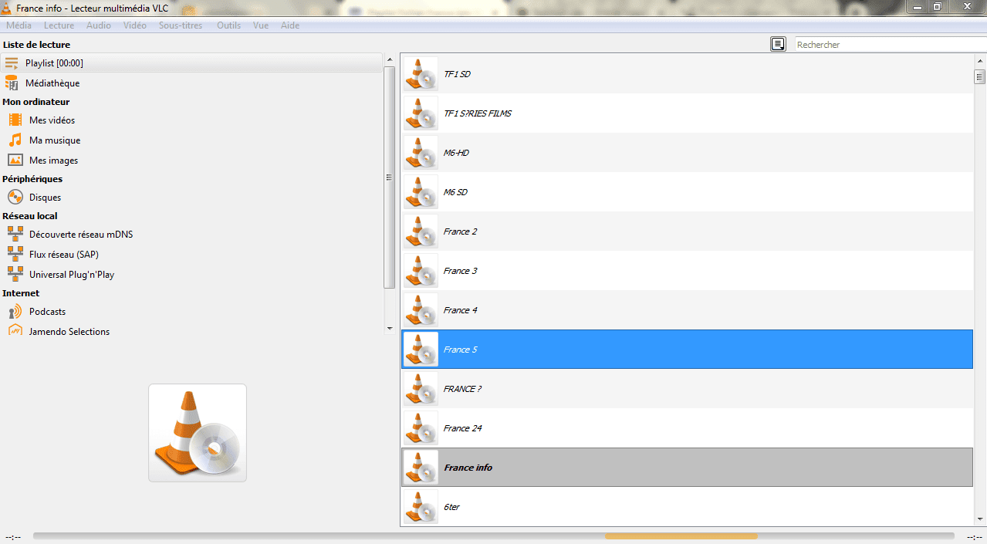Open the Média menu

pos(19,25)
